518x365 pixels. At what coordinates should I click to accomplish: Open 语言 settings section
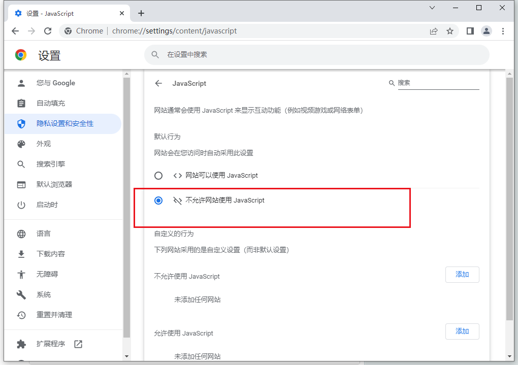coord(63,234)
